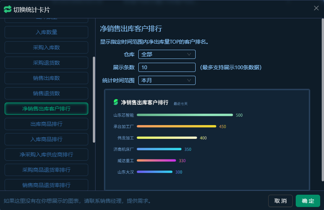Pick the 销售退货数 card
The height and width of the screenshot is (210, 324).
click(x=46, y=93)
